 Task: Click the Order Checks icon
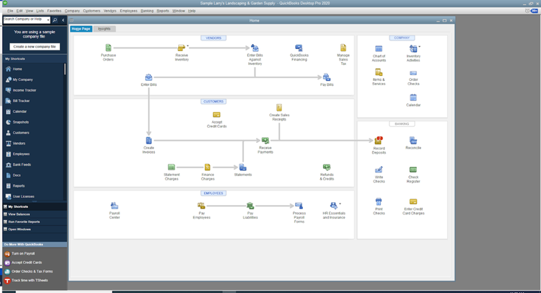click(x=413, y=73)
